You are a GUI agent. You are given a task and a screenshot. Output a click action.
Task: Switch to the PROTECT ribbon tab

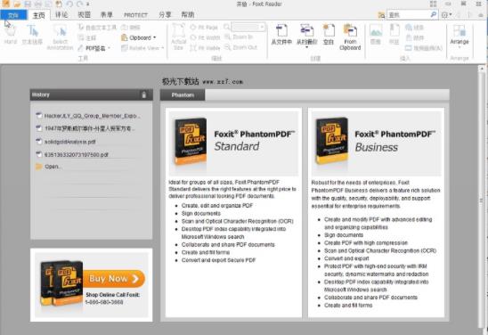[x=135, y=15]
